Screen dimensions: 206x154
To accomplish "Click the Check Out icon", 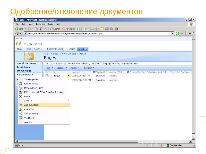I will point(21,109).
